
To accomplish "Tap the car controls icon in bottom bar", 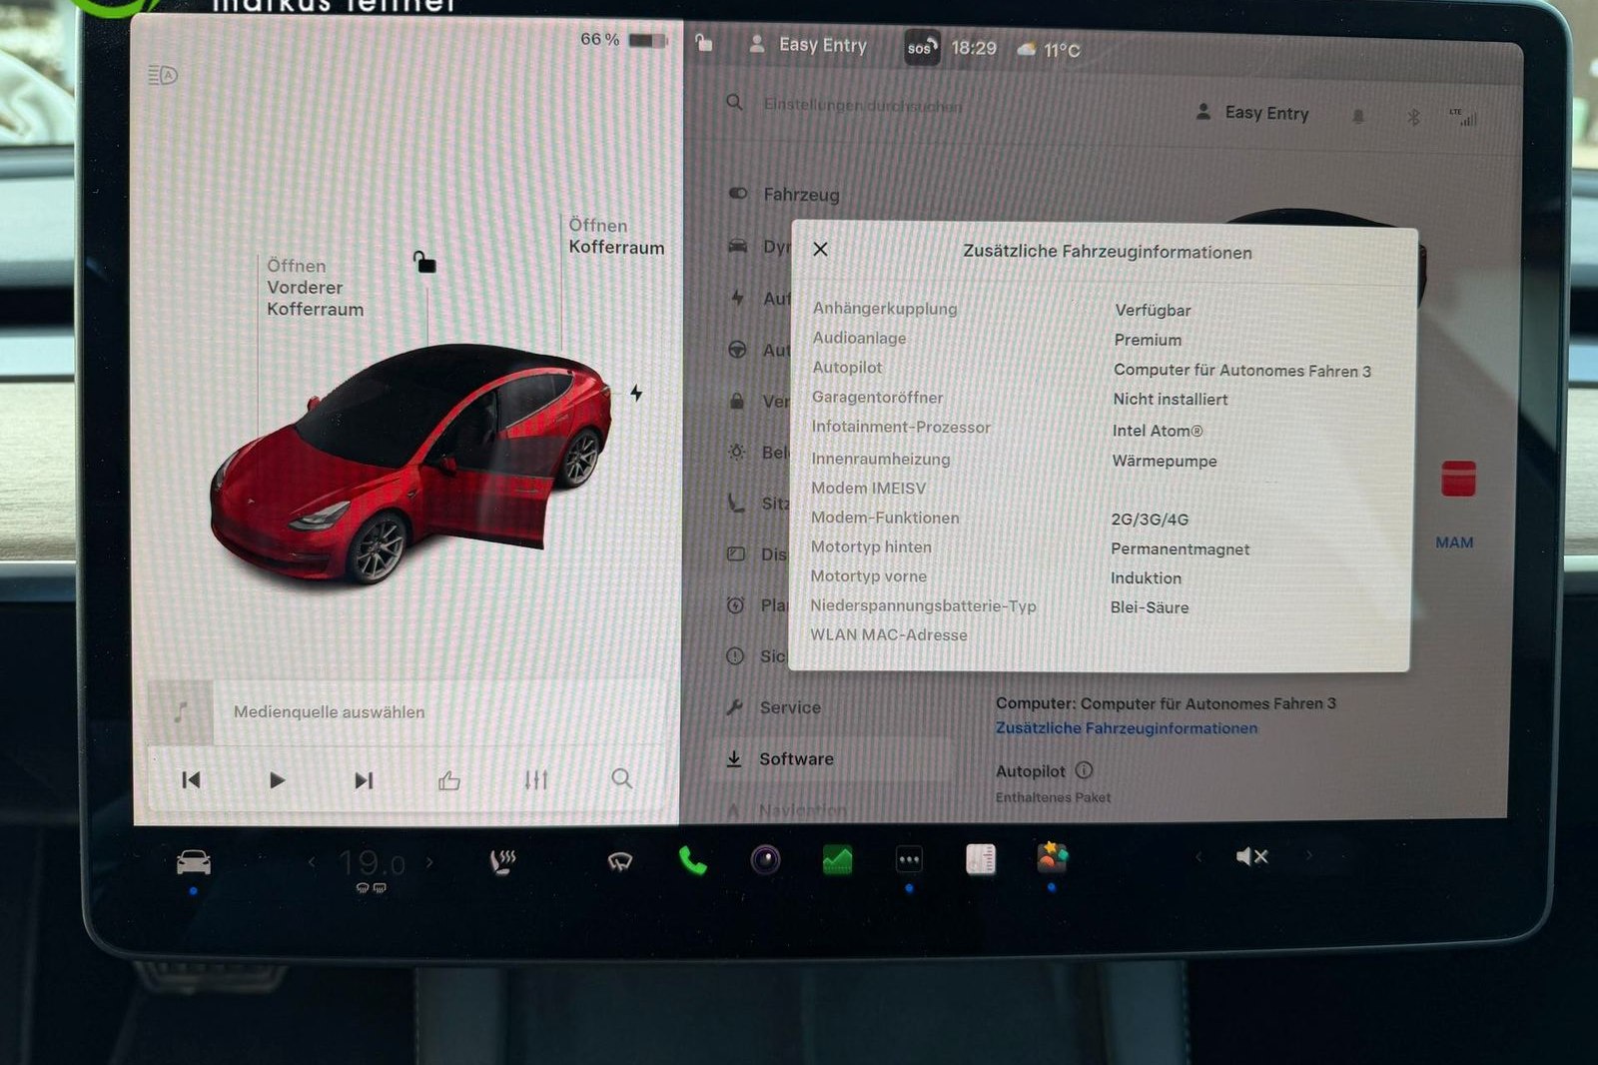I will (193, 861).
